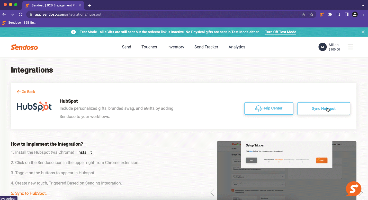Open the hamburger menu icon
This screenshot has width=368, height=200.
pyautogui.click(x=350, y=47)
